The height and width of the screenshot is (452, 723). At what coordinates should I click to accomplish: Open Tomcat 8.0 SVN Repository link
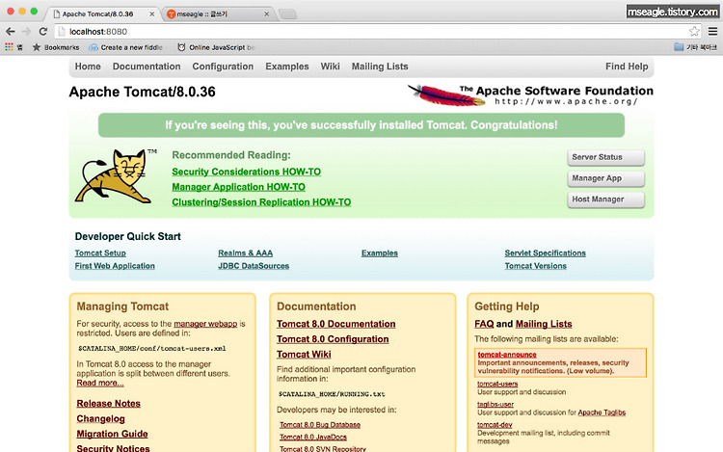click(323, 449)
